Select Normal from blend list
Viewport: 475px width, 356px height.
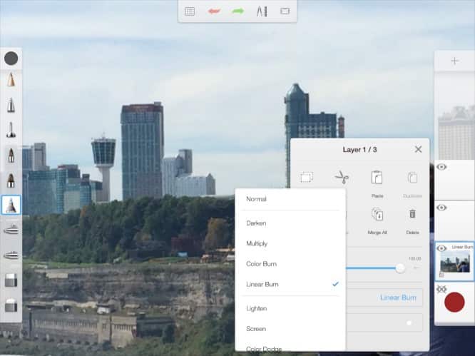click(x=256, y=199)
